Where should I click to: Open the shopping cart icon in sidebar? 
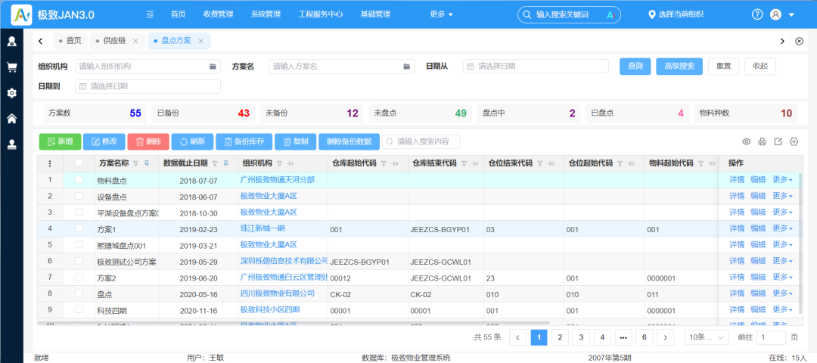click(x=11, y=67)
